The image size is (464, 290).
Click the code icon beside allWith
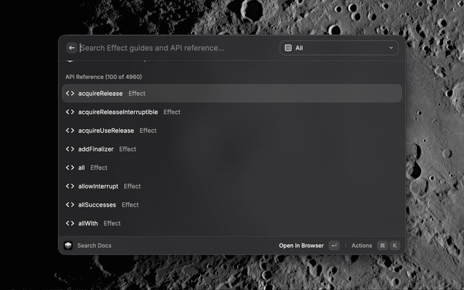[x=70, y=223]
